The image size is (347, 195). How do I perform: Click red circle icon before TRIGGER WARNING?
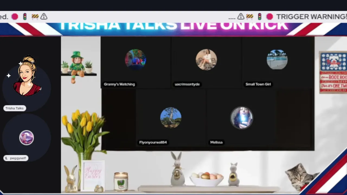pos(269,17)
